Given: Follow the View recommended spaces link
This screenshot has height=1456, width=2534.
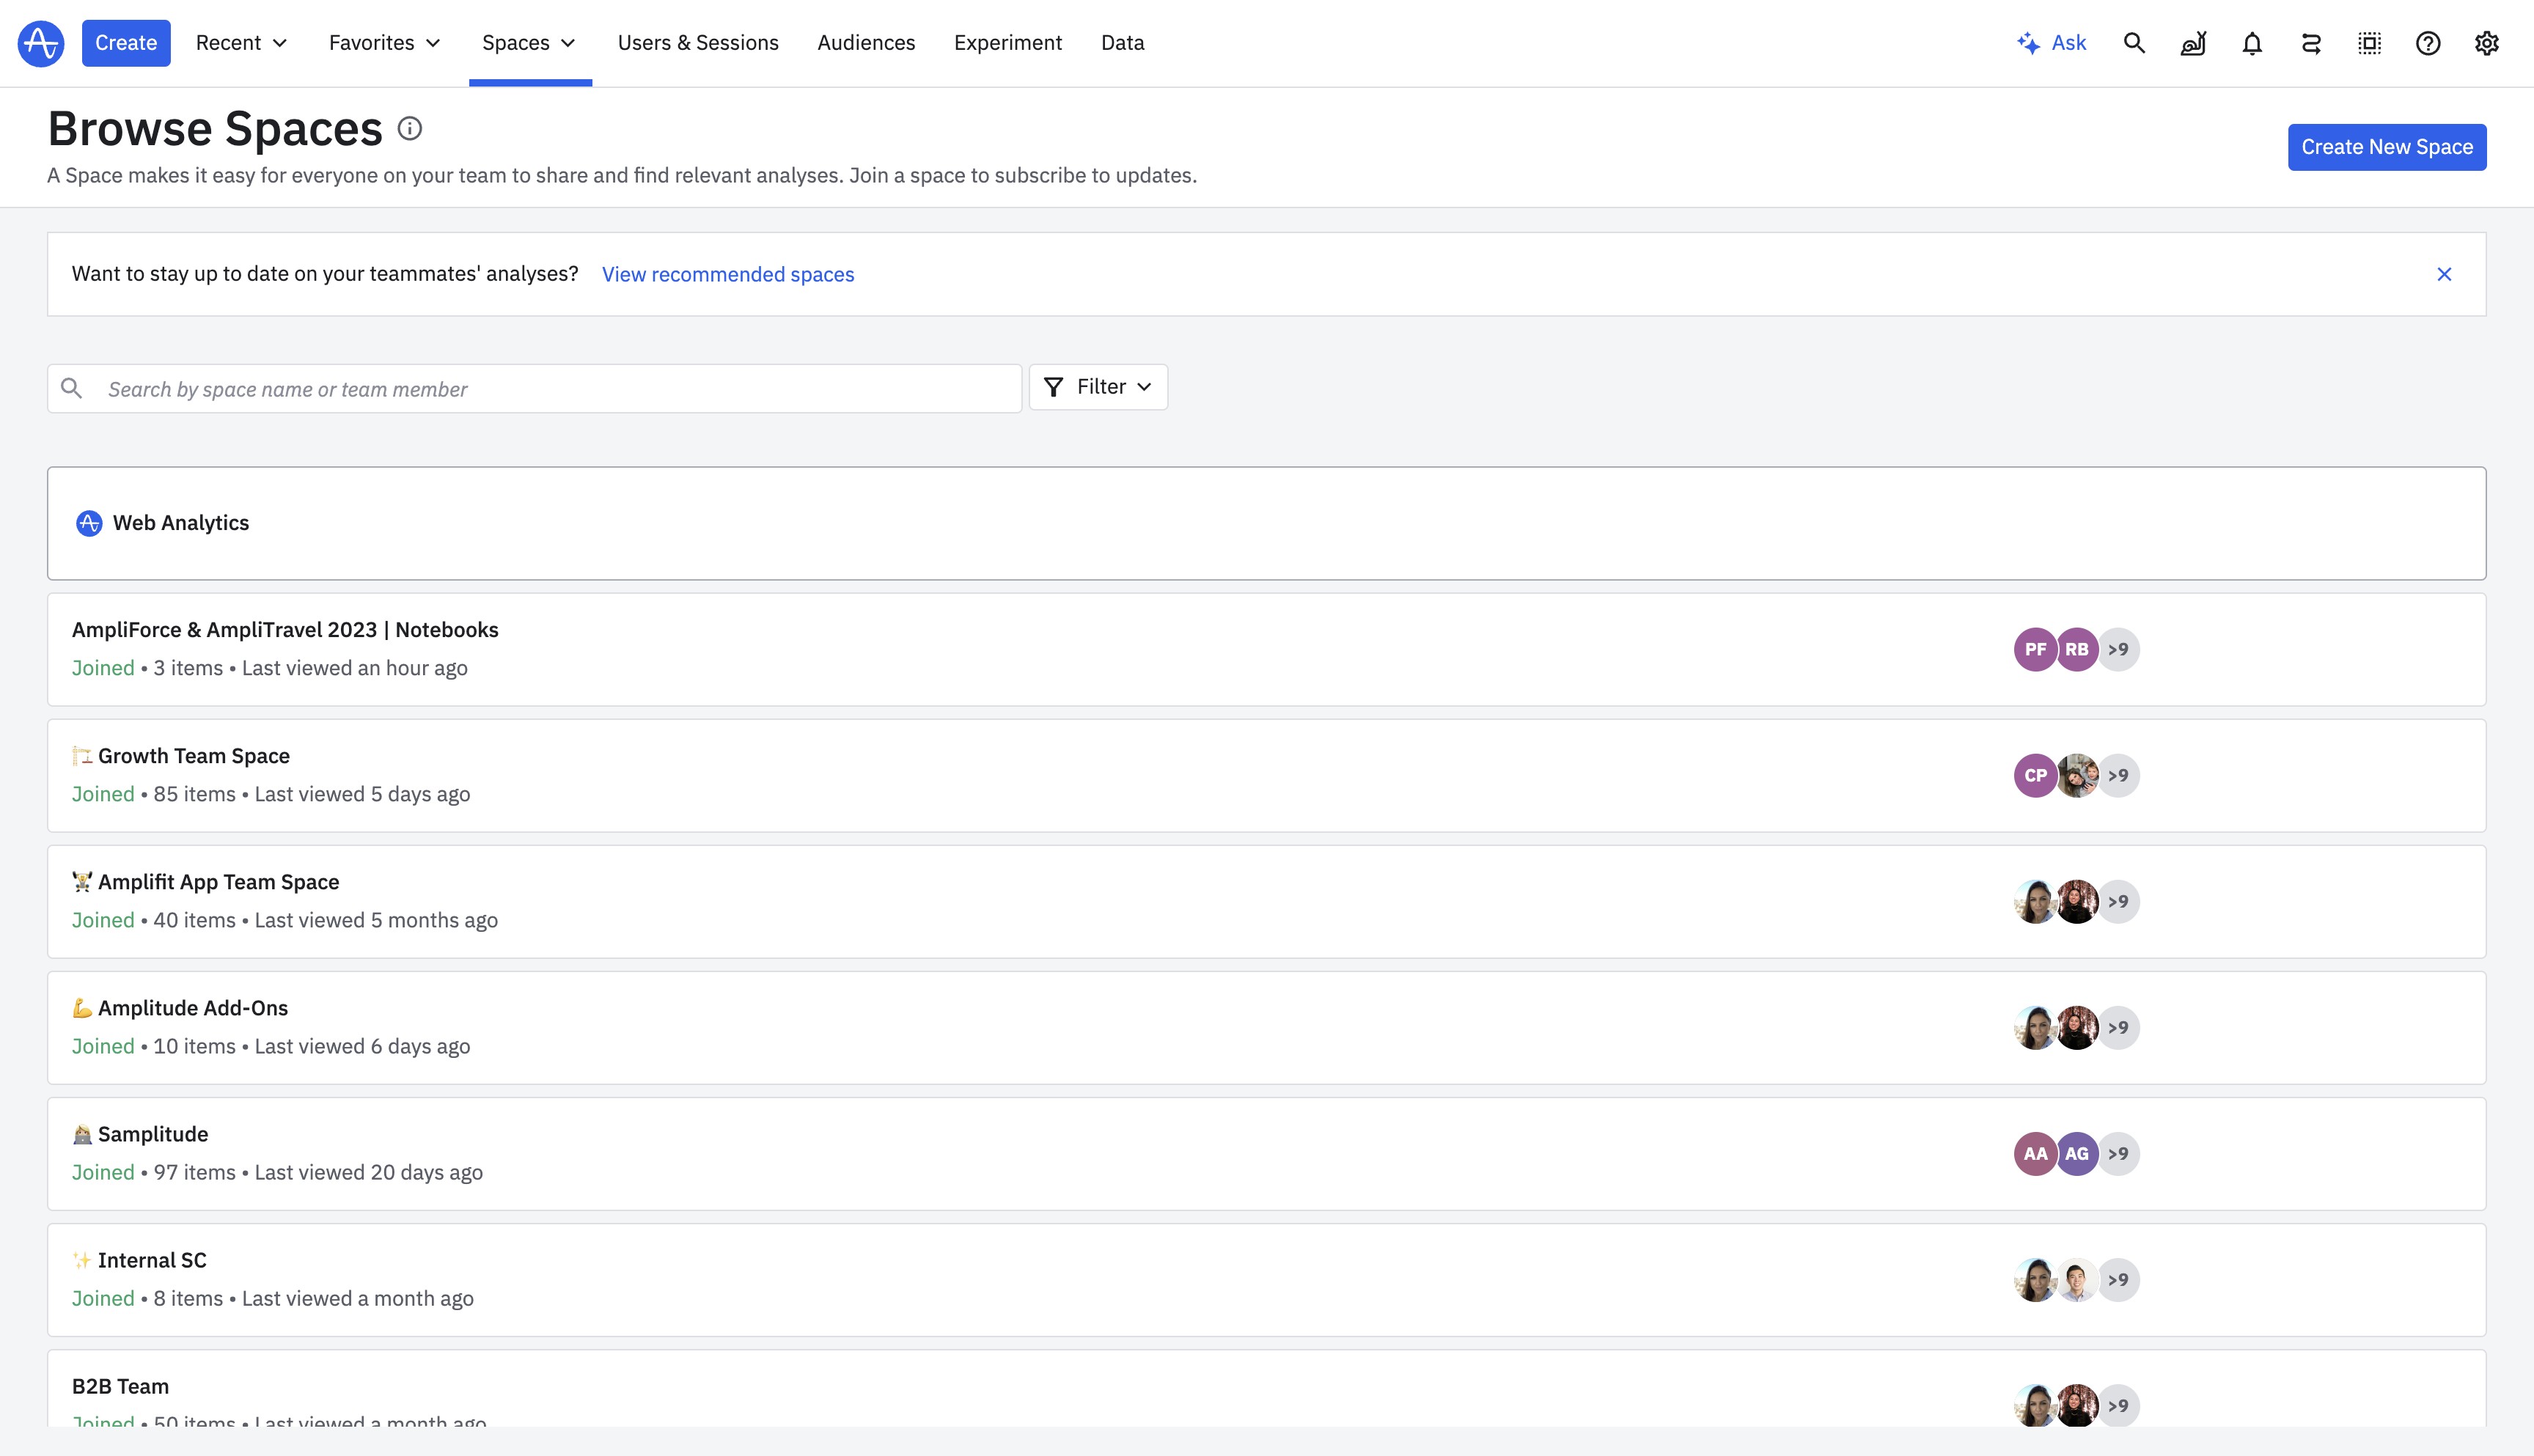Looking at the screenshot, I should (728, 274).
